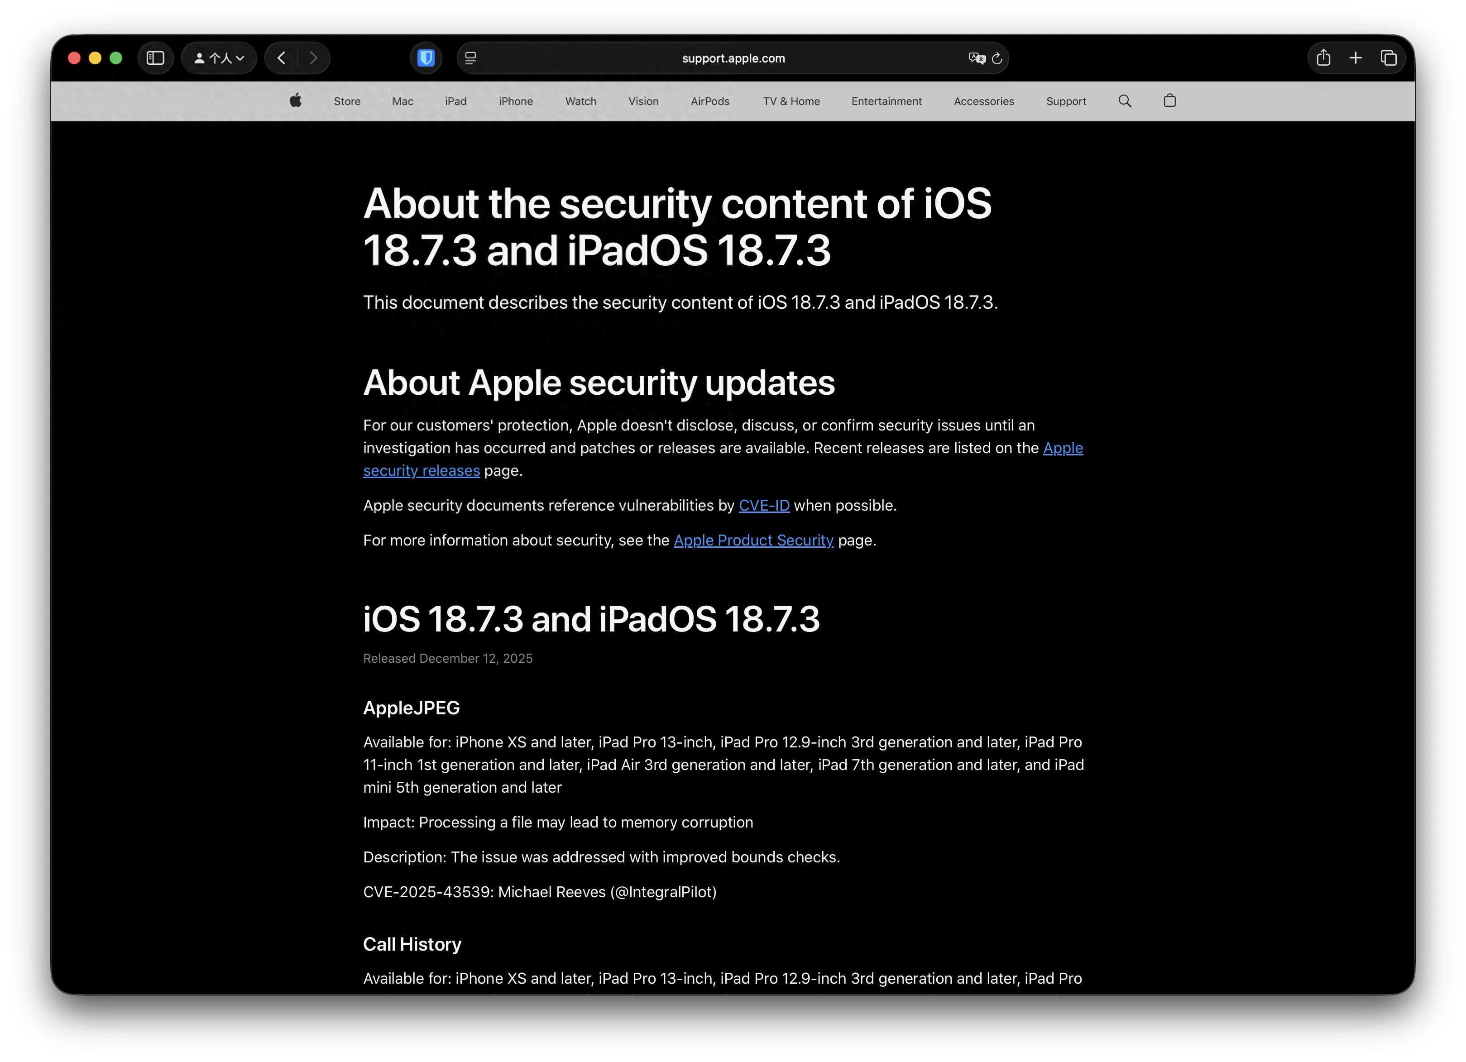Go back to the previous page
The width and height of the screenshot is (1466, 1062).
pyautogui.click(x=282, y=58)
